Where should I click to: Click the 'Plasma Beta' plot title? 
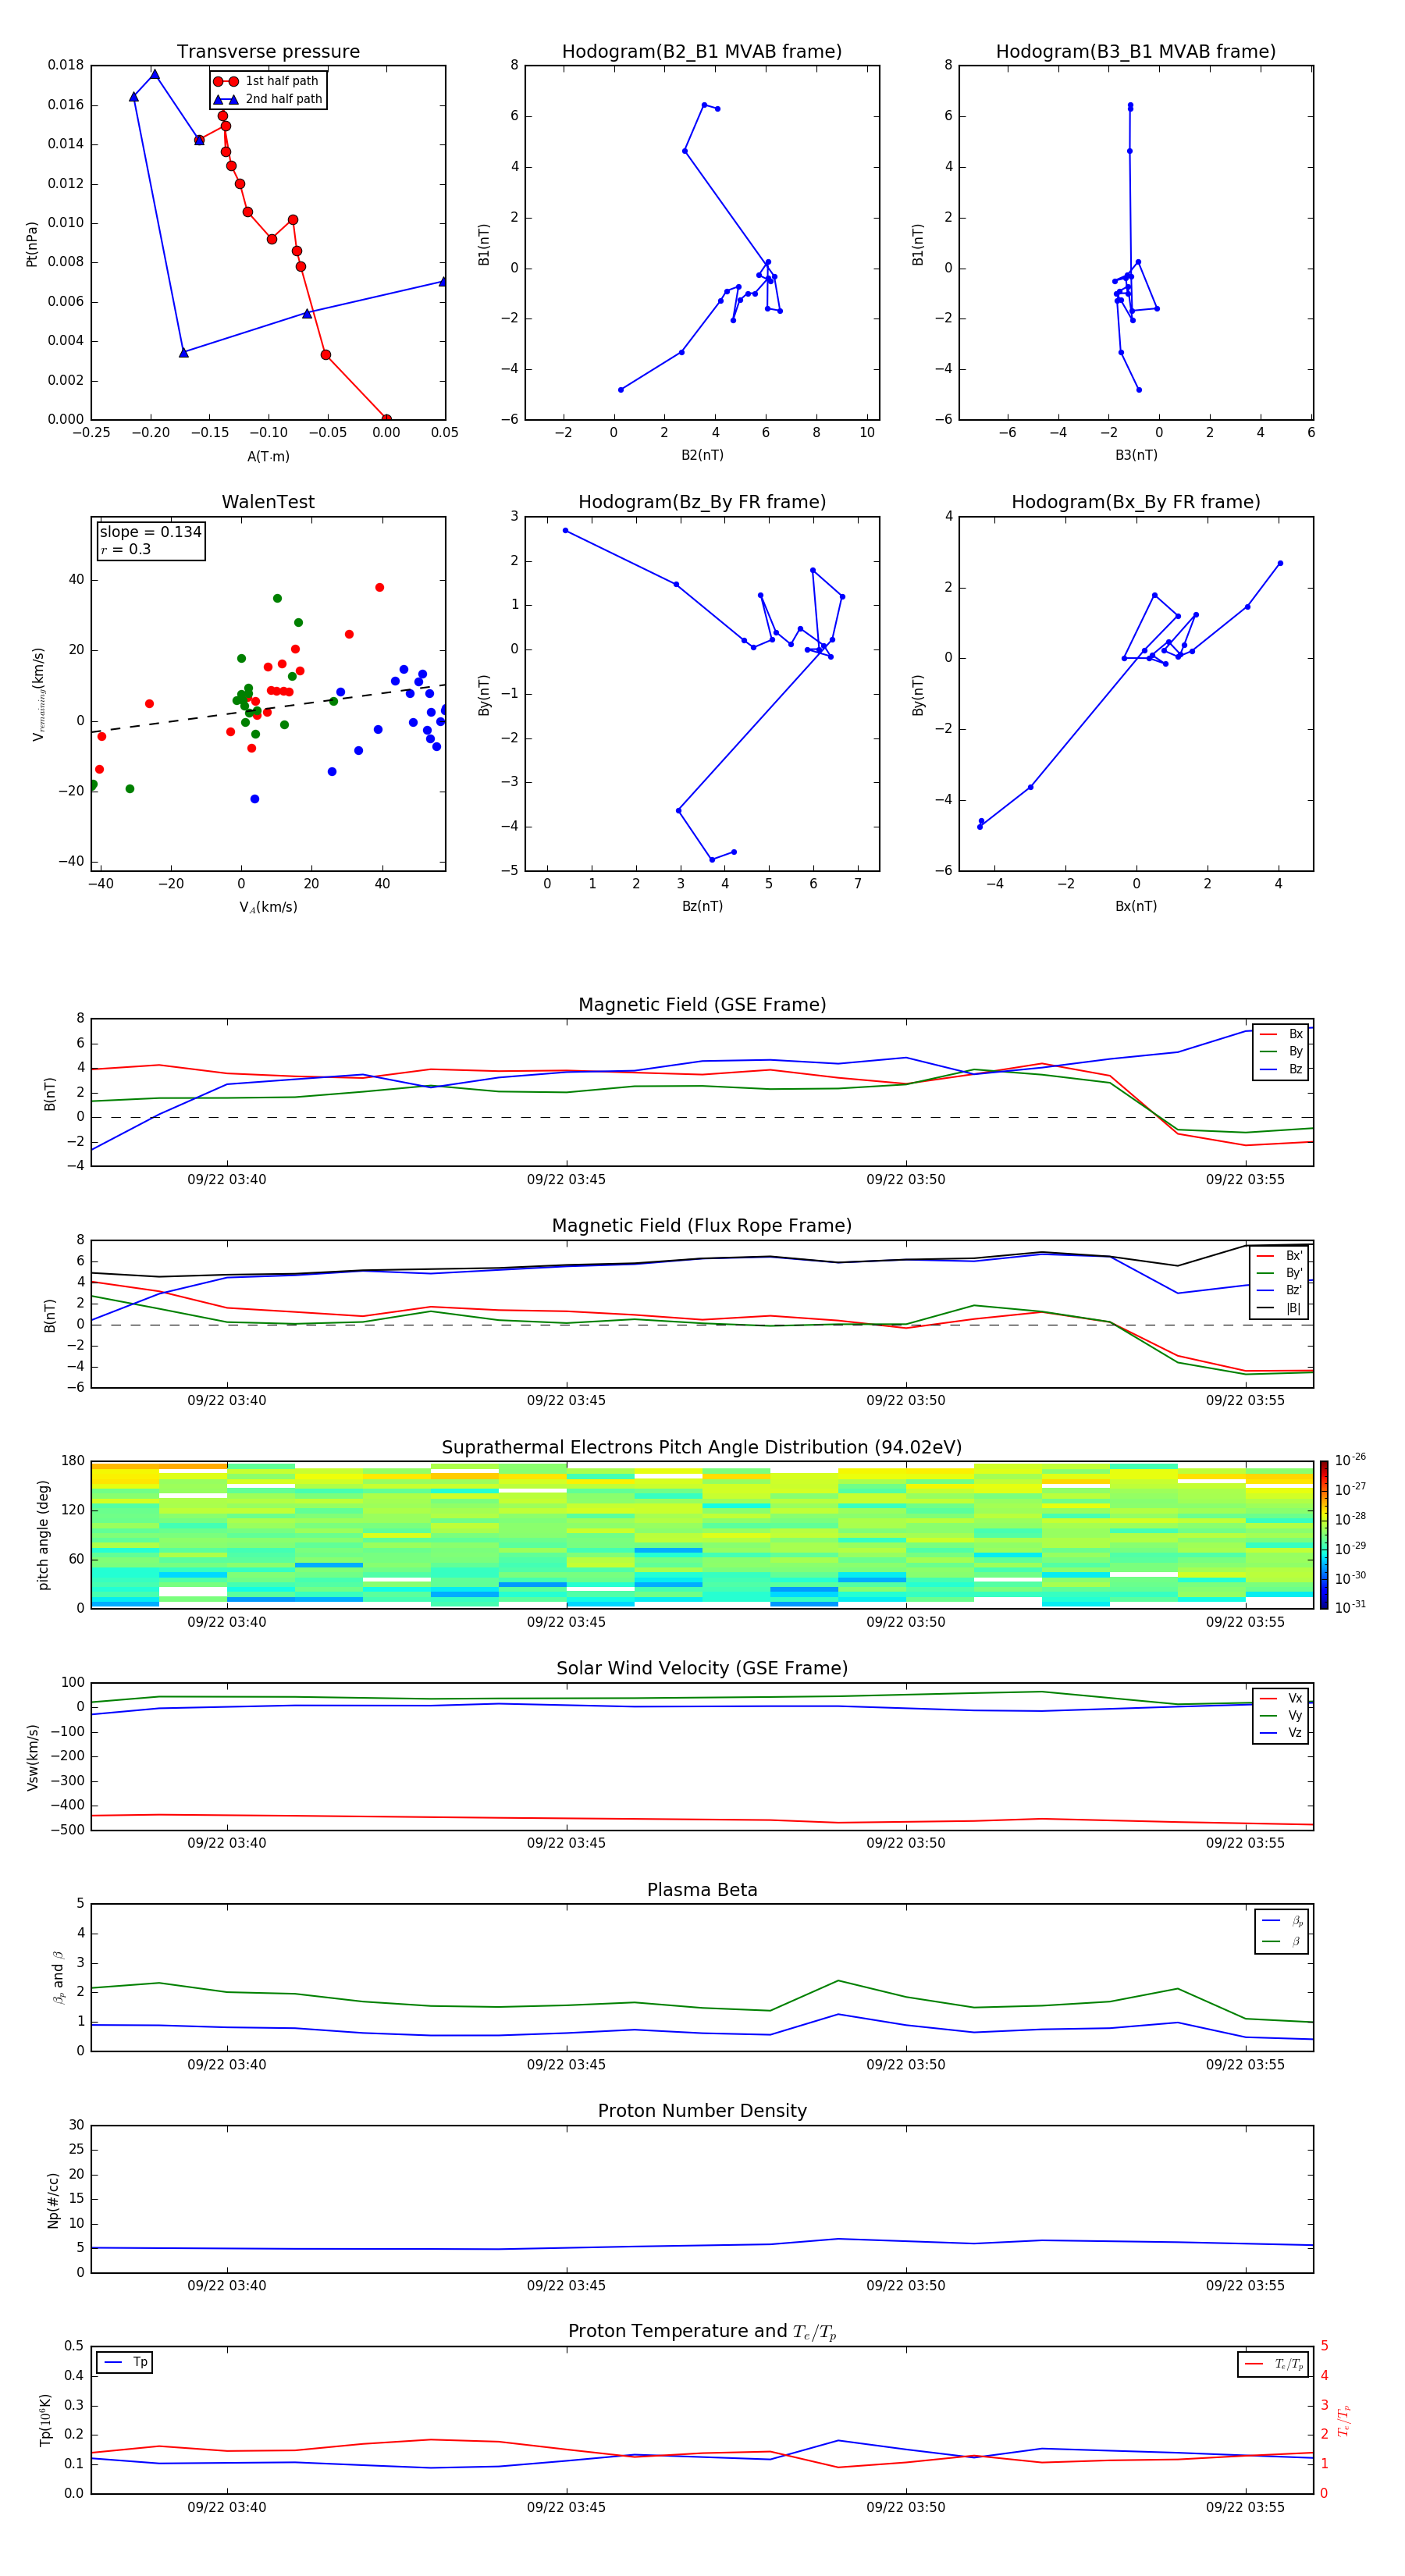(x=702, y=1891)
